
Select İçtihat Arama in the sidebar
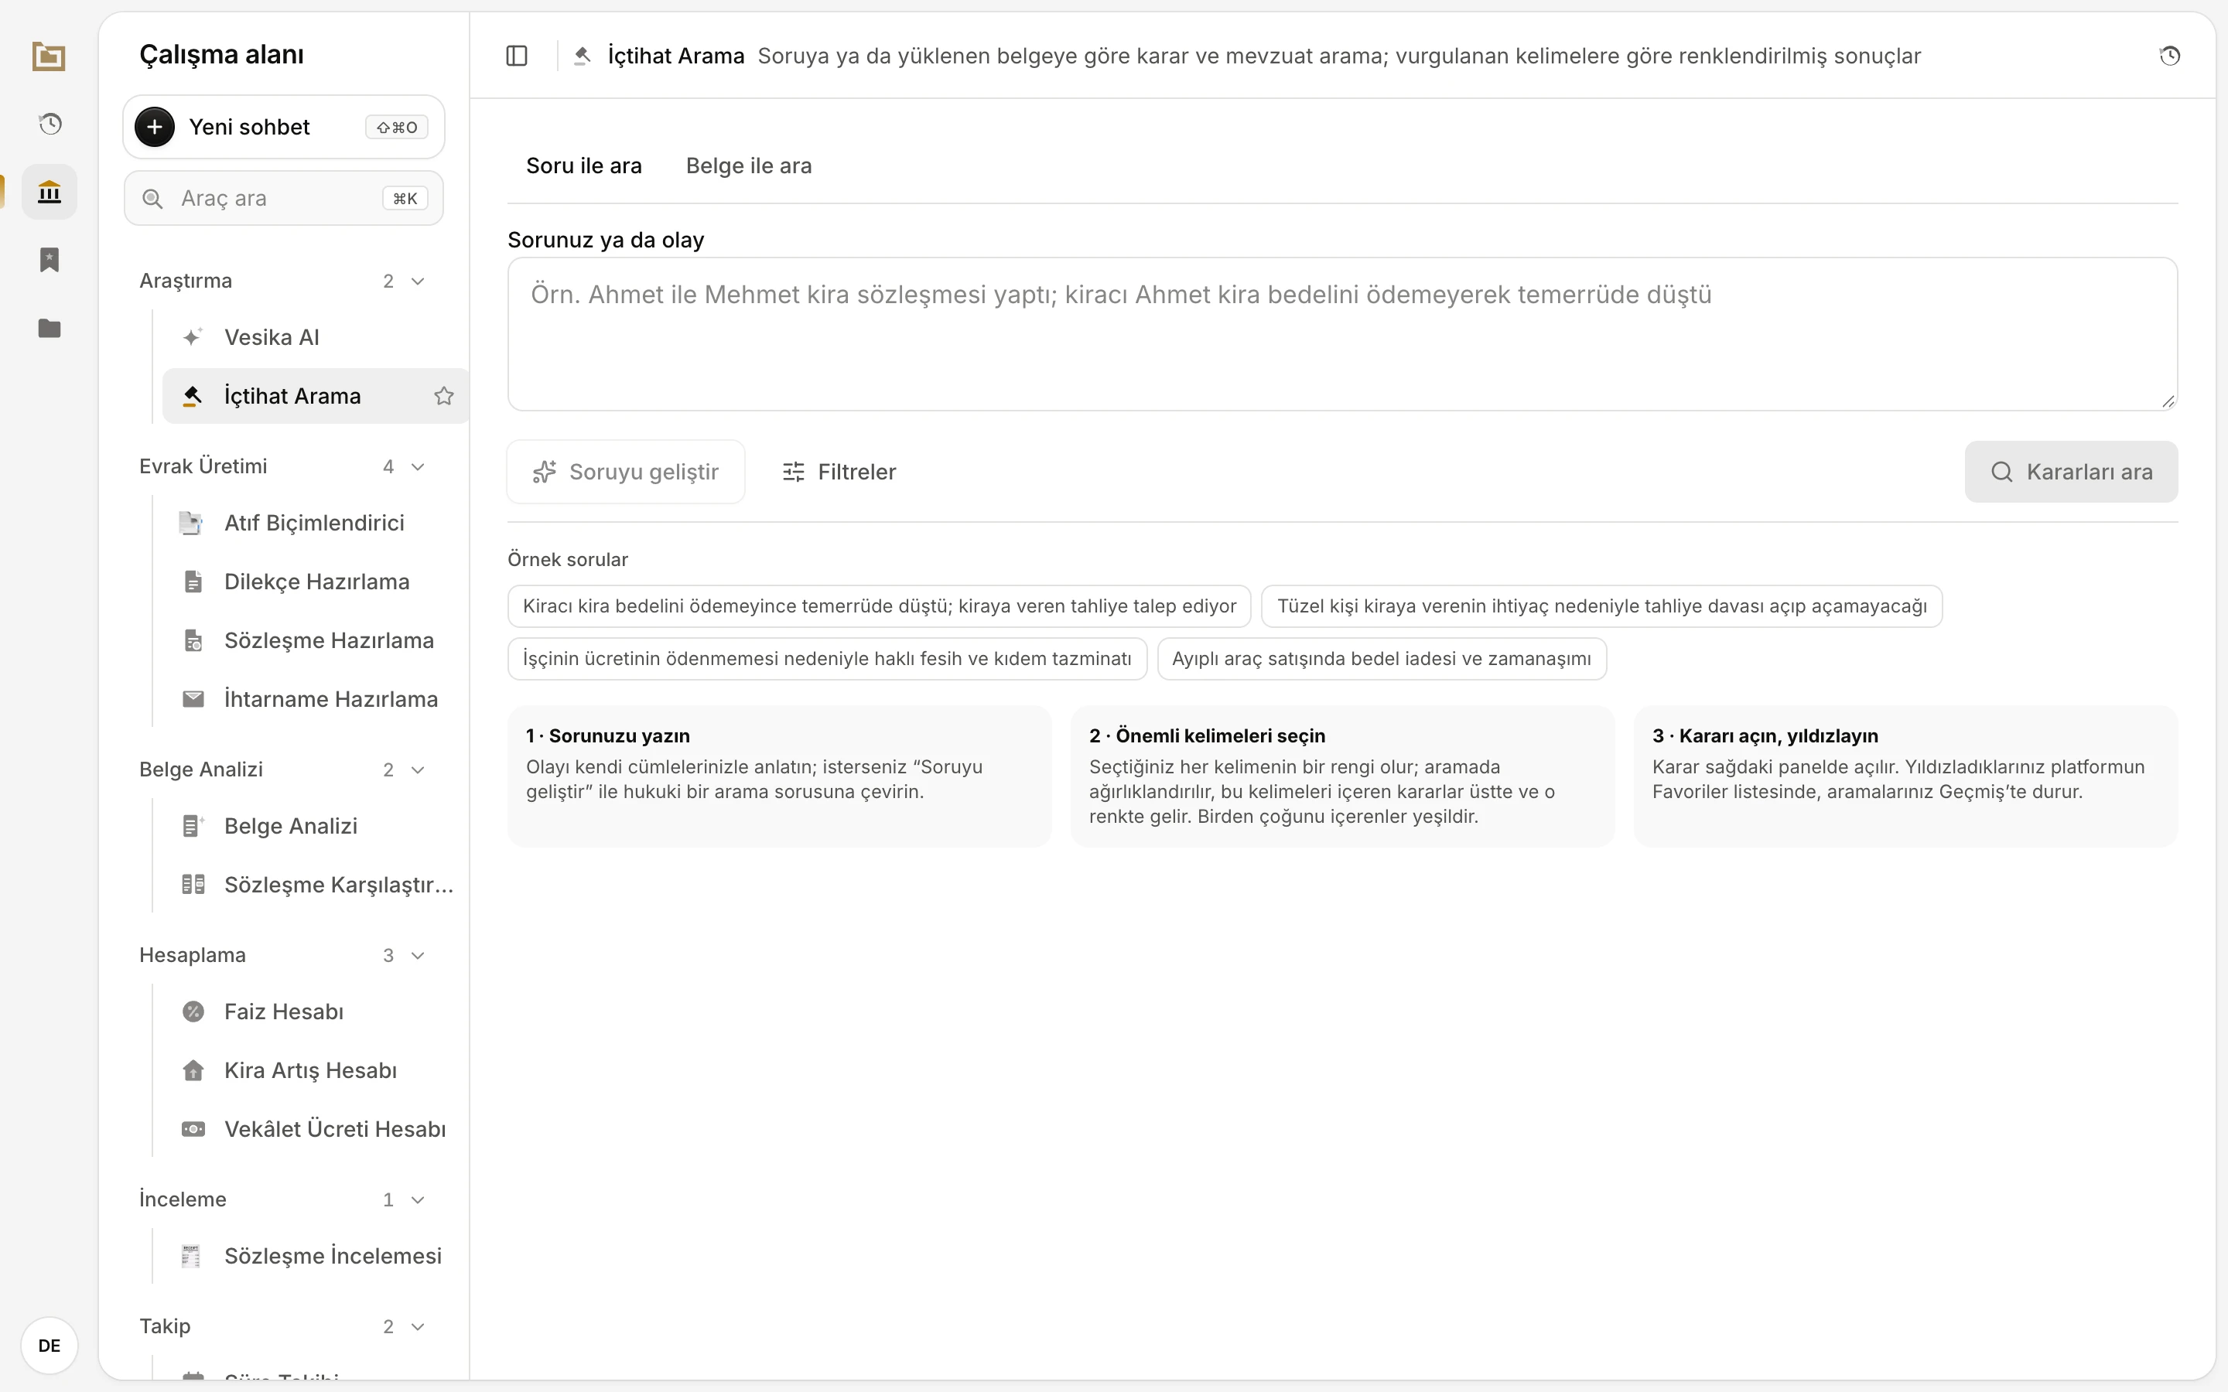(x=315, y=396)
